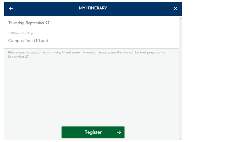Select the Campus Tour (10 am) entry
This screenshot has height=142, width=235.
[28, 41]
